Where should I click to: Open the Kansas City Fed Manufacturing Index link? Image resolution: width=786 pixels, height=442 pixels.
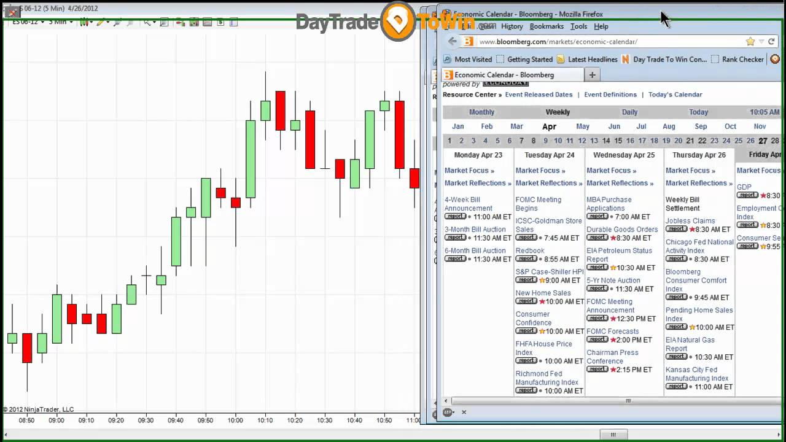(x=697, y=374)
